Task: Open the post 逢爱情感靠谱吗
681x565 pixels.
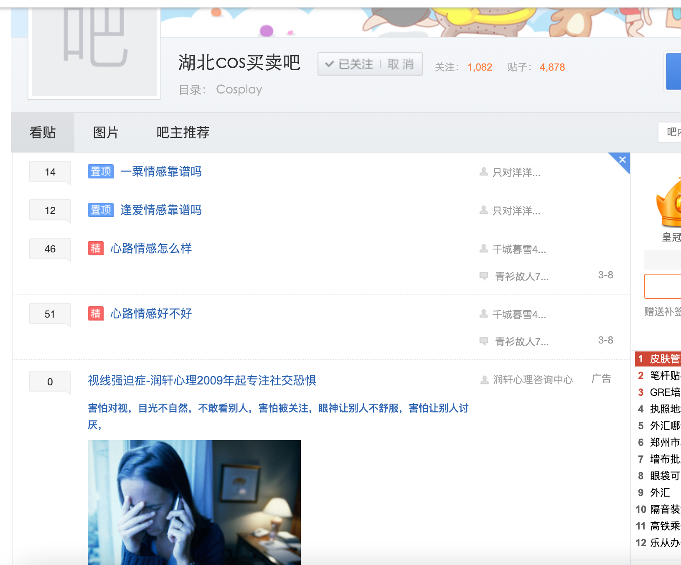Action: point(161,210)
